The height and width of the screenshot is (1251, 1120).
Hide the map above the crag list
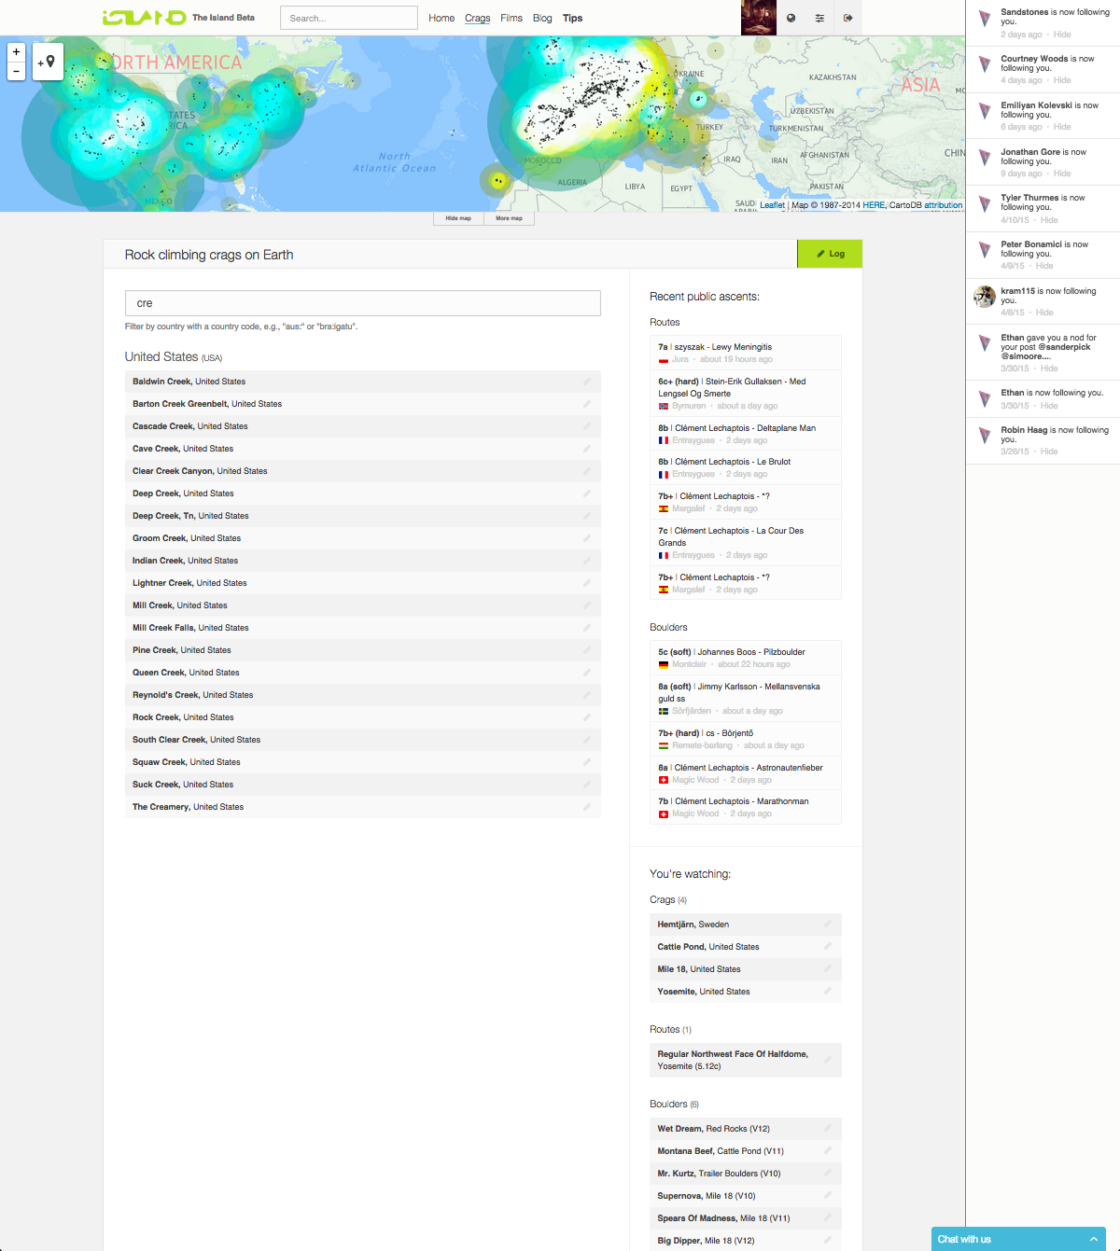457,218
